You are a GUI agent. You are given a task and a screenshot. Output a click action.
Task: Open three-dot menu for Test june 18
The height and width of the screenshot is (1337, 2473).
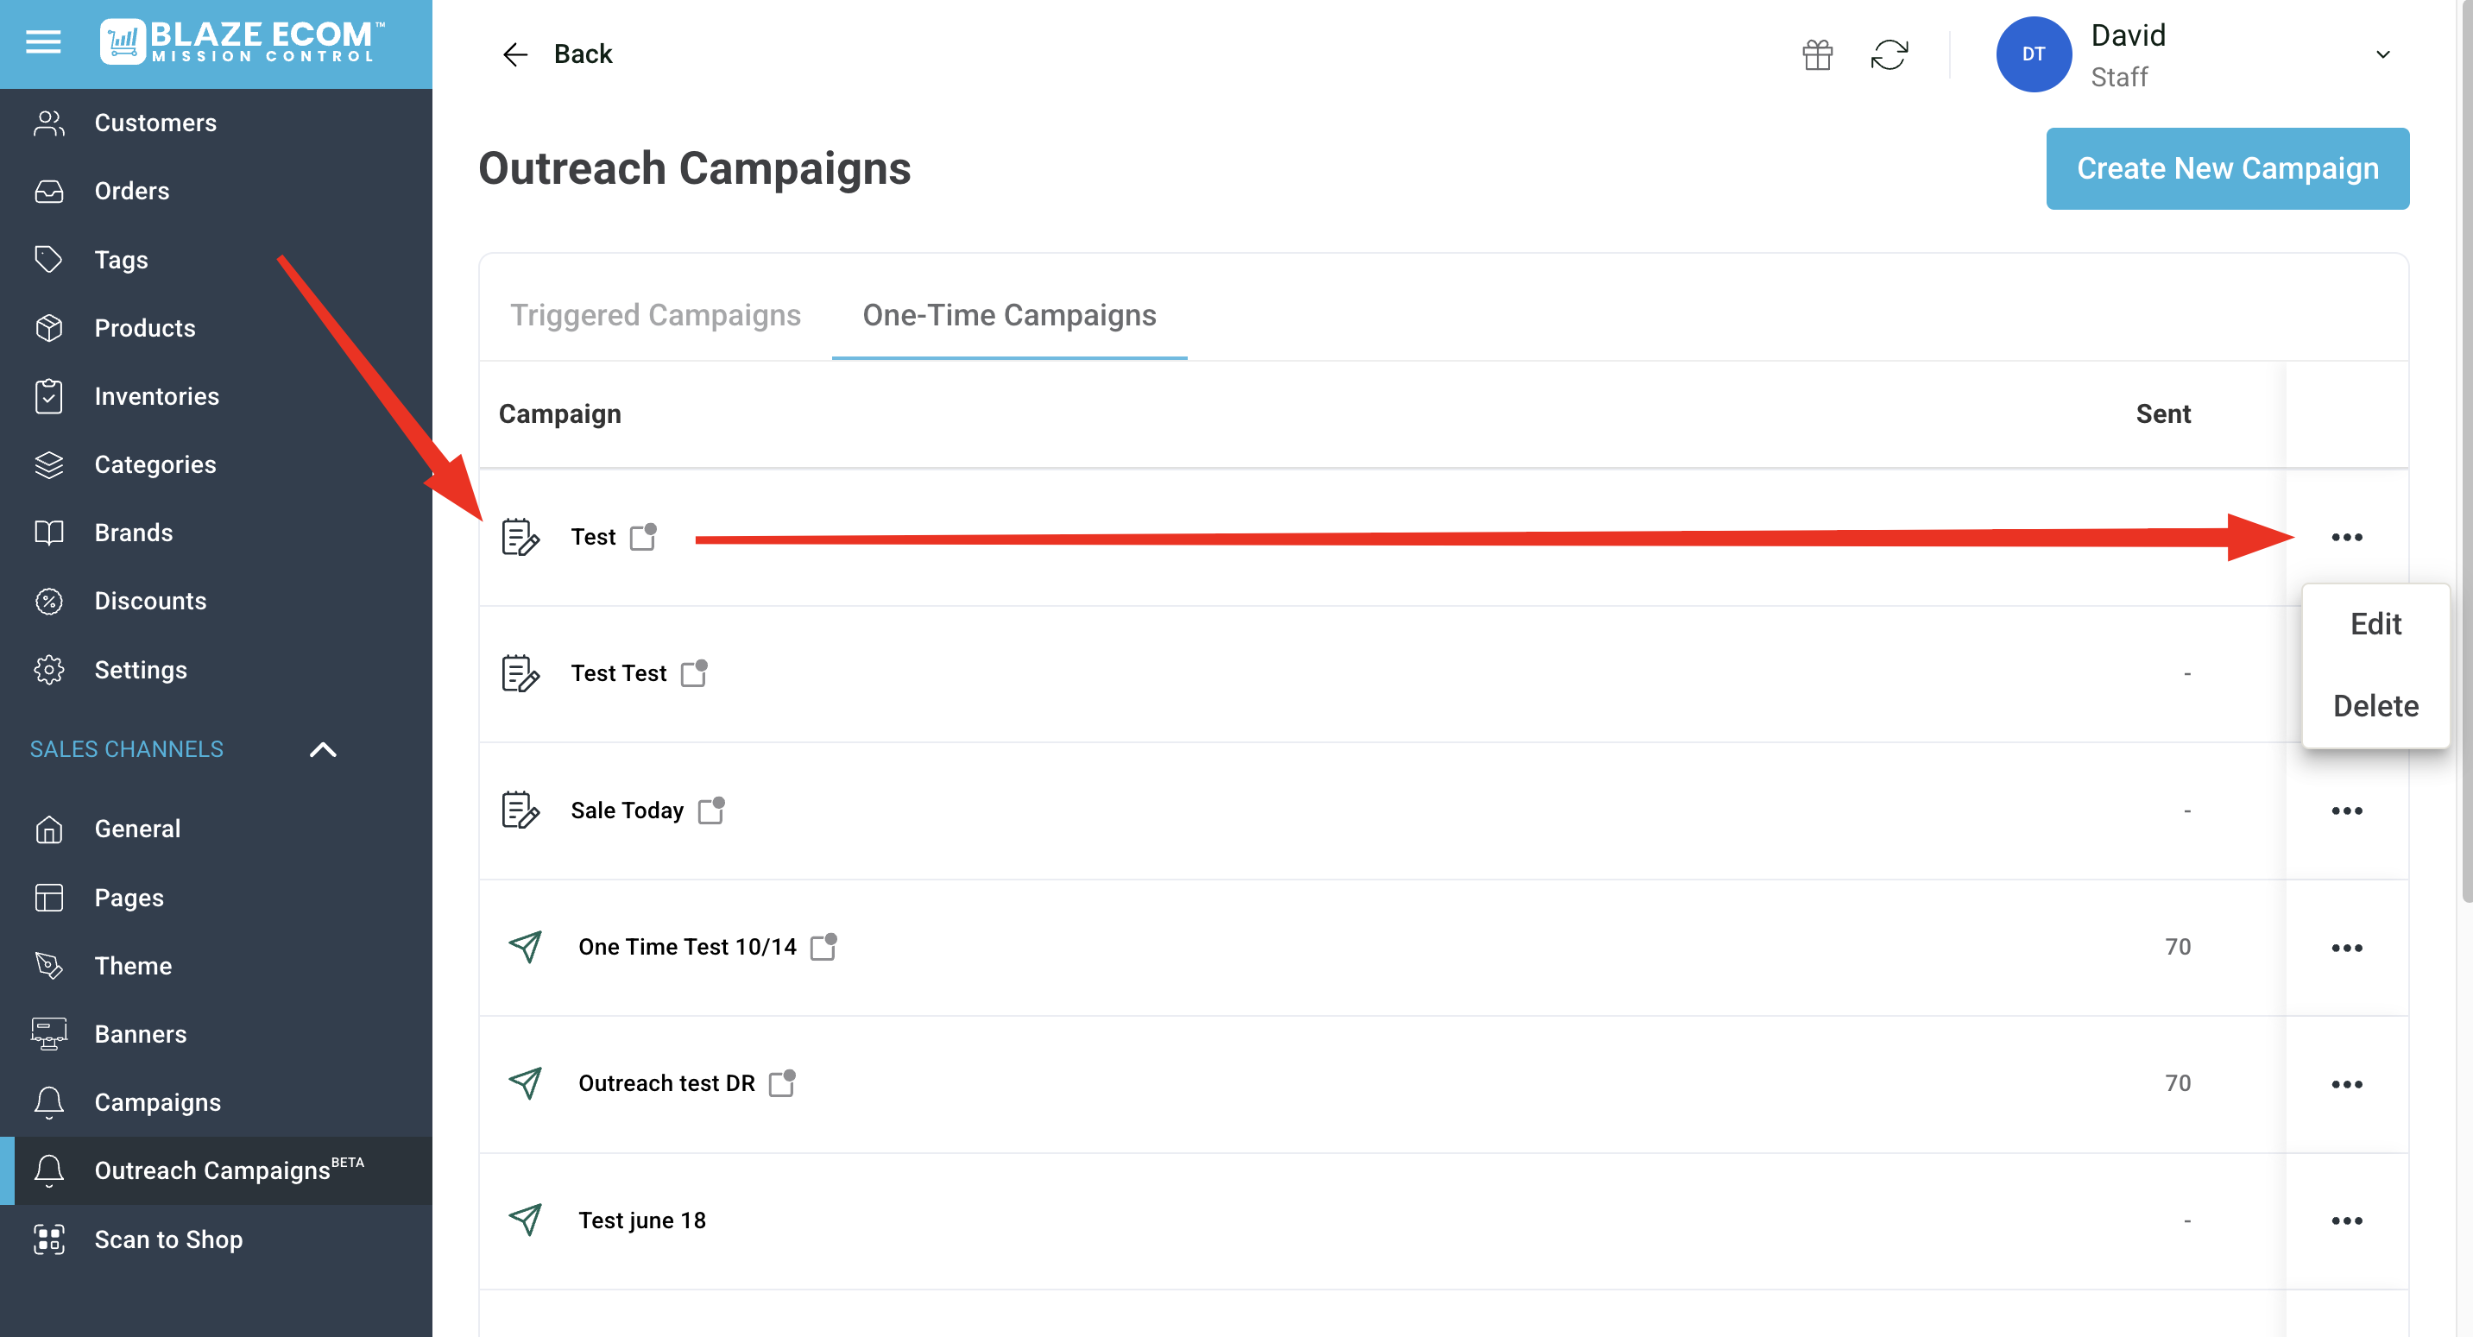[2346, 1220]
